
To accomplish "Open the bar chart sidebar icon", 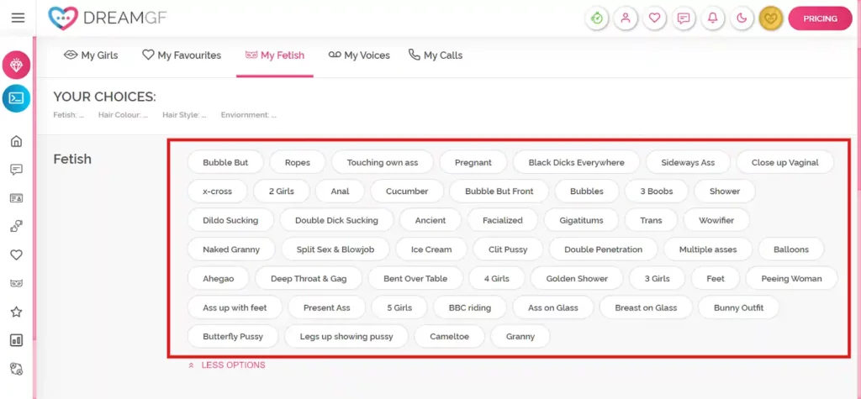I will (x=16, y=340).
